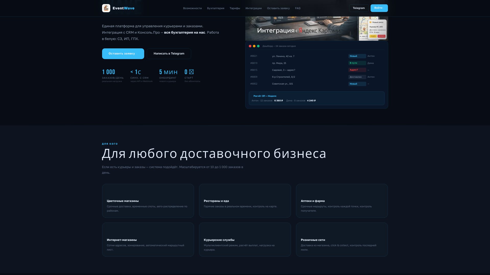The height and width of the screenshot is (275, 490).
Task: Toggle the 'Адрес?' status badge on order #8815
Action: coord(357,70)
